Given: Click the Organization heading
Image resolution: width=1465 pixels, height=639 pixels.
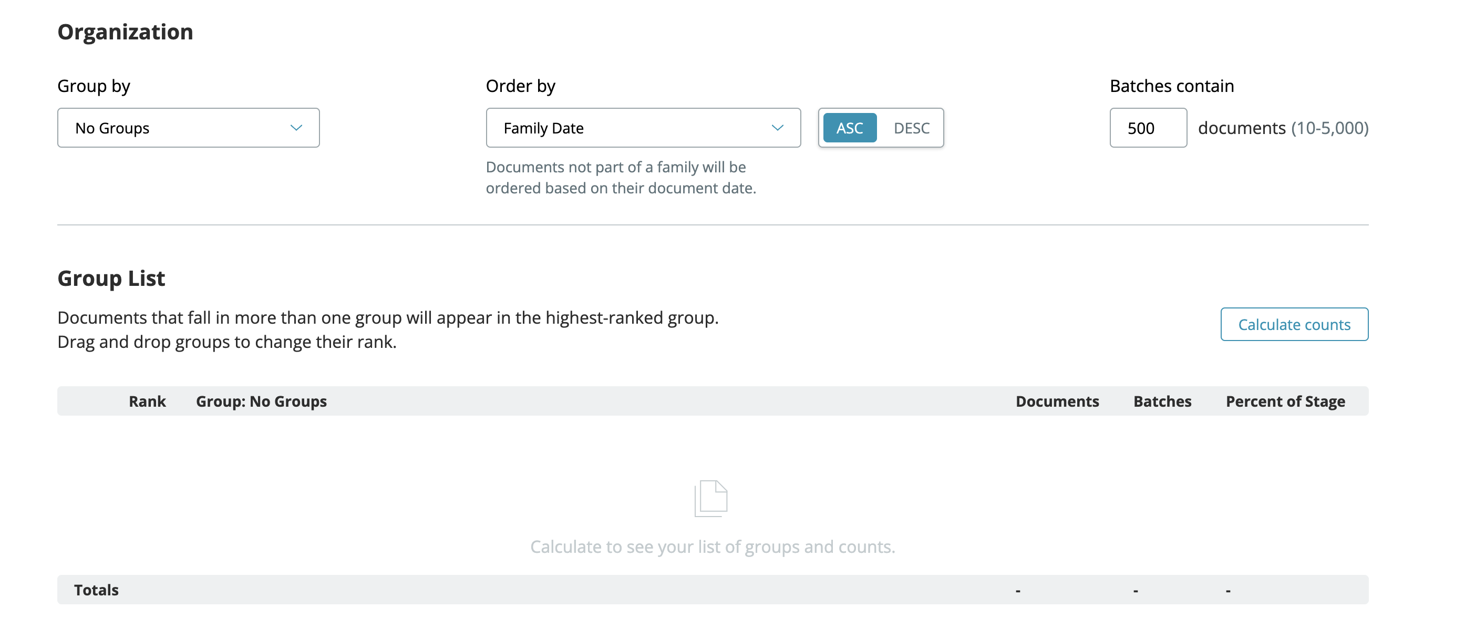Looking at the screenshot, I should [x=125, y=33].
